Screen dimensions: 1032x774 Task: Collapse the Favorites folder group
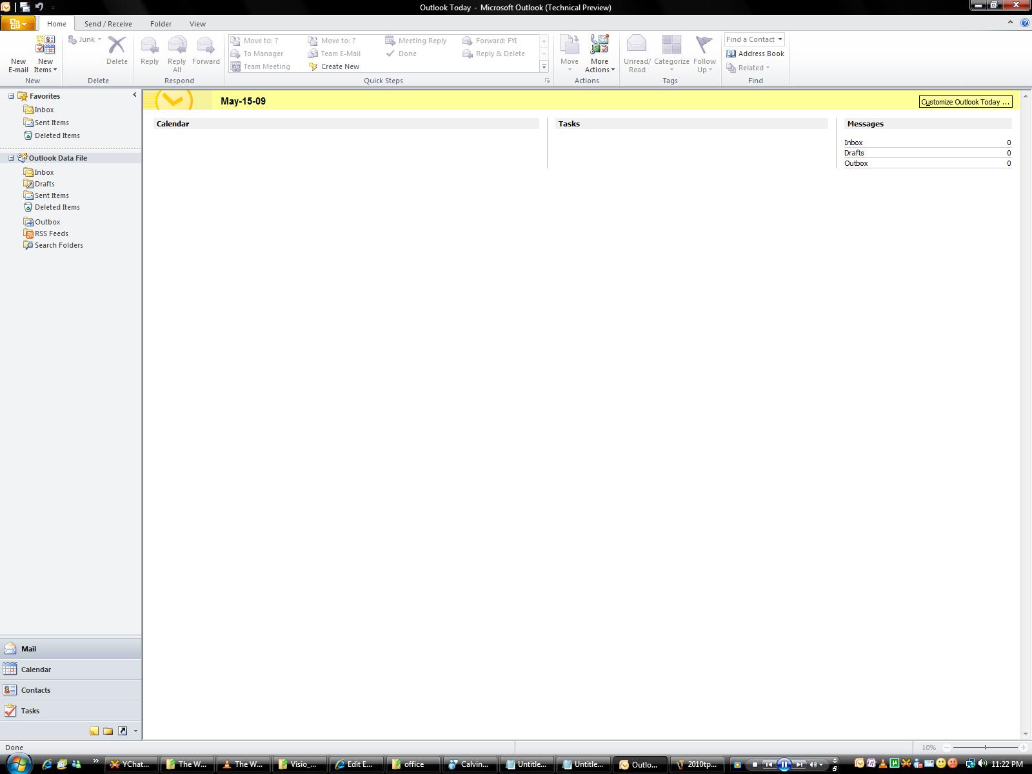click(11, 96)
